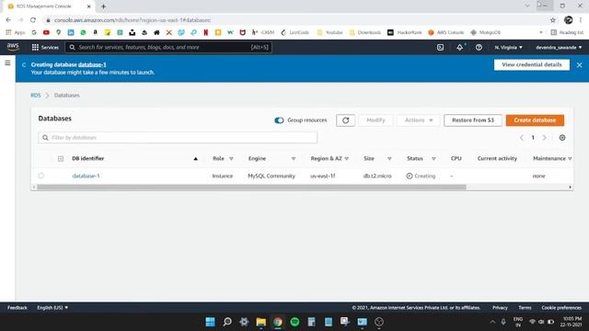Viewport: 589px width, 331px height.
Task: Sort by DB identifier column arrow
Action: (195, 159)
